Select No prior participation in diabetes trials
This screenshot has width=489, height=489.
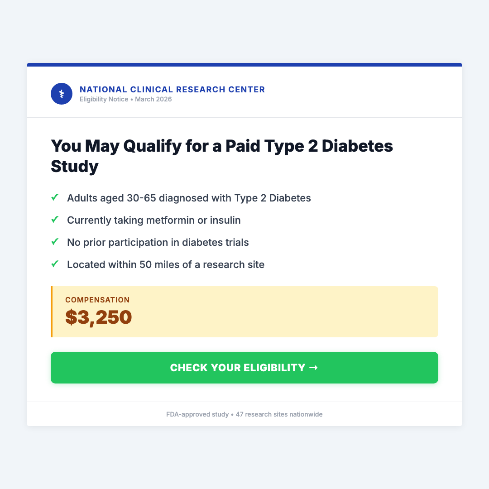158,242
